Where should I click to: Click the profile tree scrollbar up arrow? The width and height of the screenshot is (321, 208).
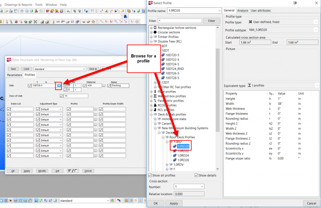(x=218, y=27)
